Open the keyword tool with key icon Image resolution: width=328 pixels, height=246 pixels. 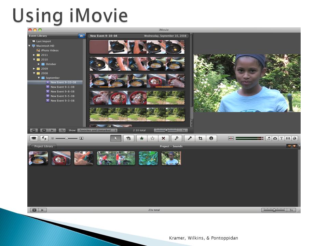[x=176, y=138]
